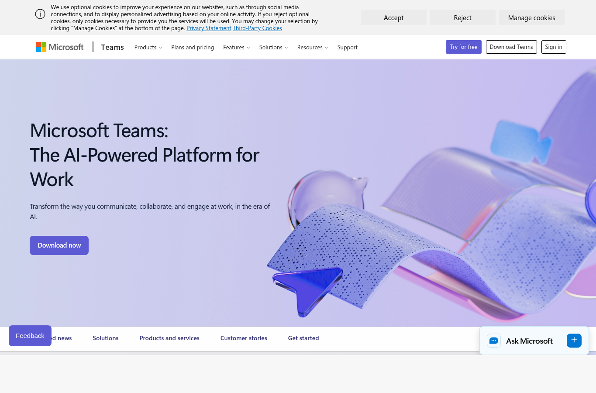Open the Feedback panel
The image size is (596, 393).
pyautogui.click(x=30, y=336)
